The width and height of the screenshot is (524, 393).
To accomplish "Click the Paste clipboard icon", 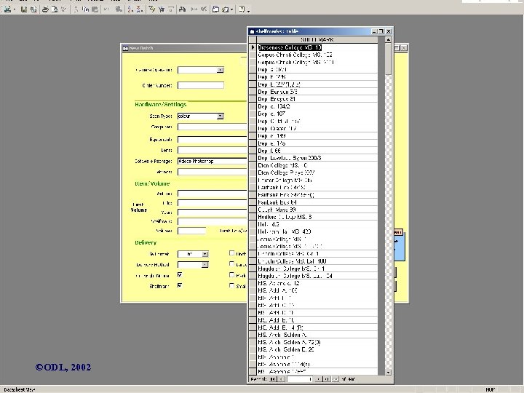I will [x=95, y=9].
